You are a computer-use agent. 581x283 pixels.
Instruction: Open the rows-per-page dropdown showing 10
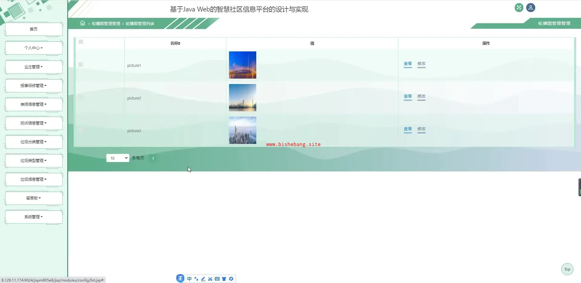tap(118, 158)
